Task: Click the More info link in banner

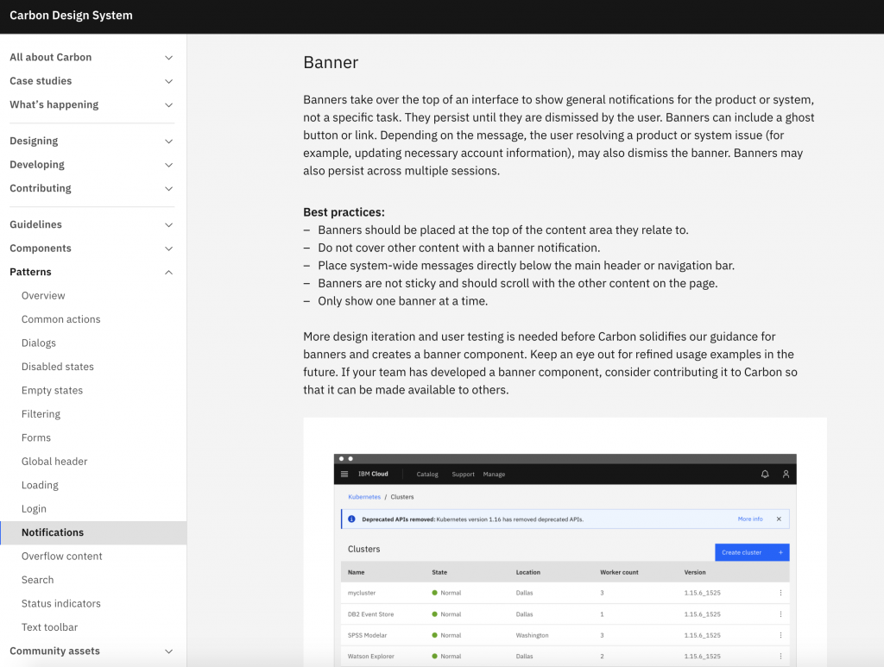Action: tap(750, 519)
